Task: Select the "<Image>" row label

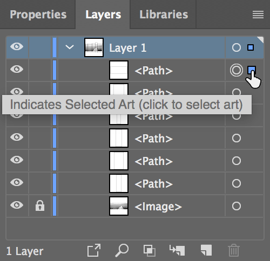Action: coord(158,207)
